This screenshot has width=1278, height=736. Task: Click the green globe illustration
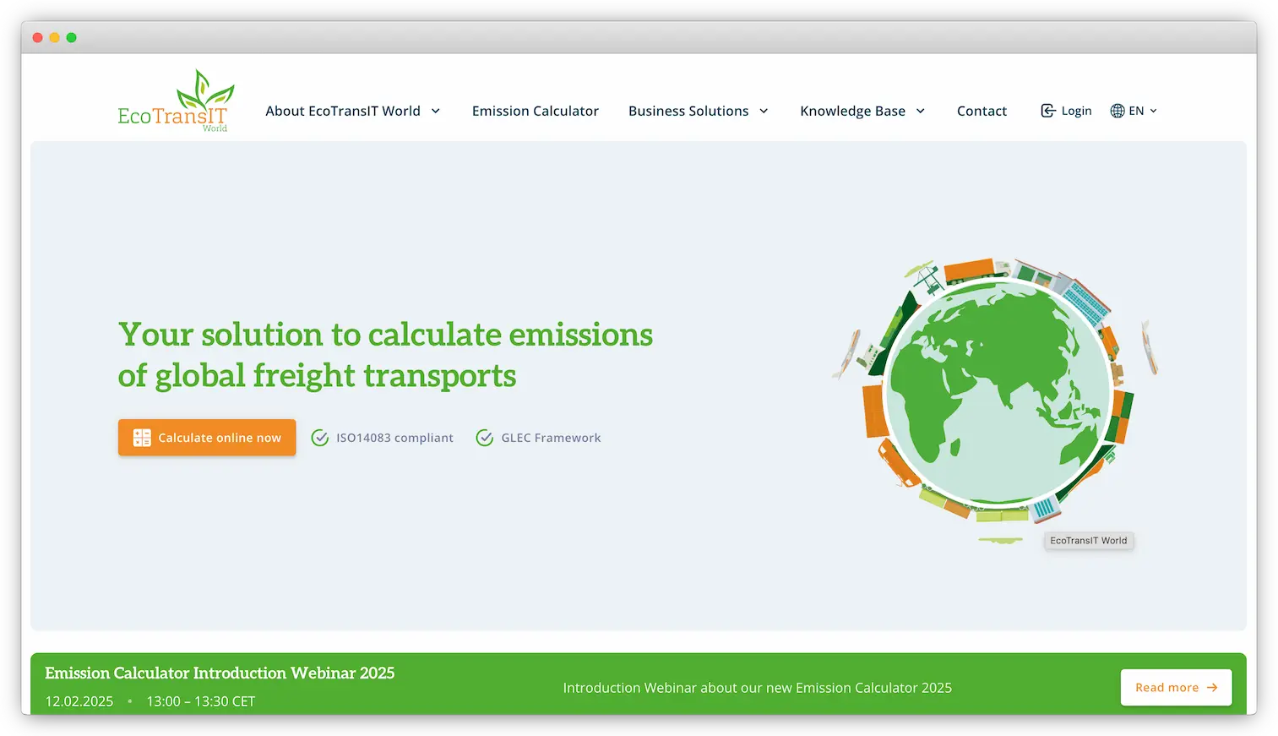[x=998, y=392]
